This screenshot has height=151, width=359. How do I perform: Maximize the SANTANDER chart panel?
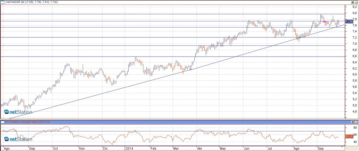click(x=353, y=2)
